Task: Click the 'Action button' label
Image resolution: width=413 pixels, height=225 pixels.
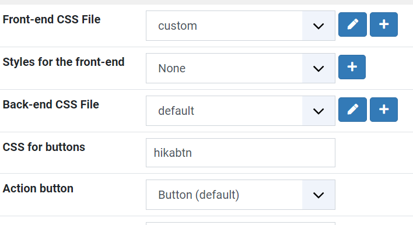Action: 38,189
